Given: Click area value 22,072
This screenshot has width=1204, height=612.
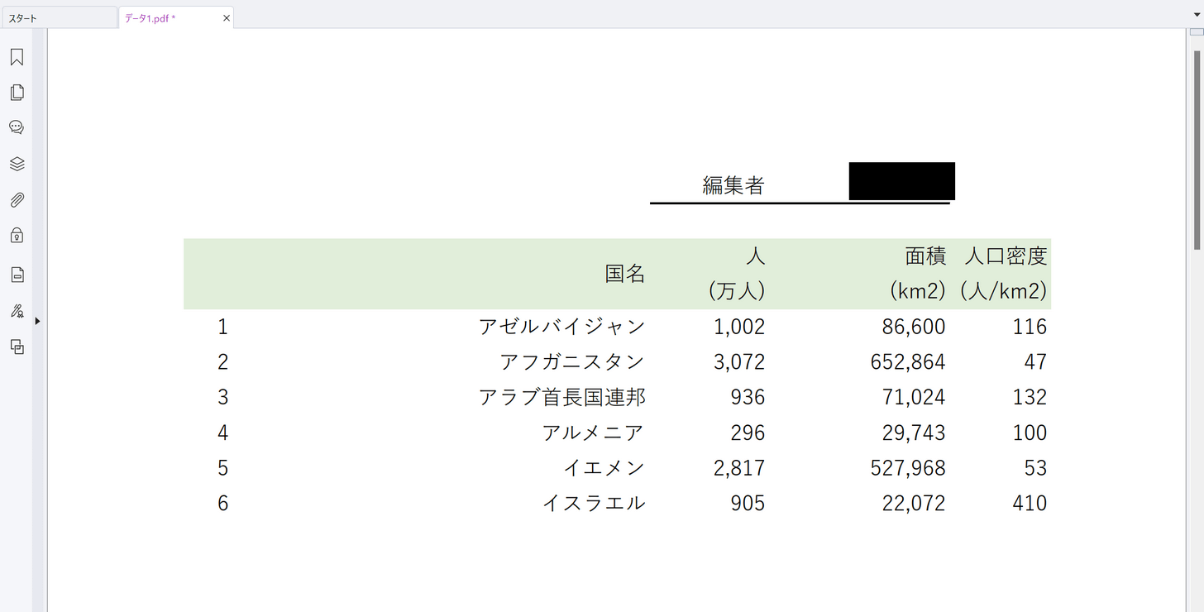Looking at the screenshot, I should (914, 504).
